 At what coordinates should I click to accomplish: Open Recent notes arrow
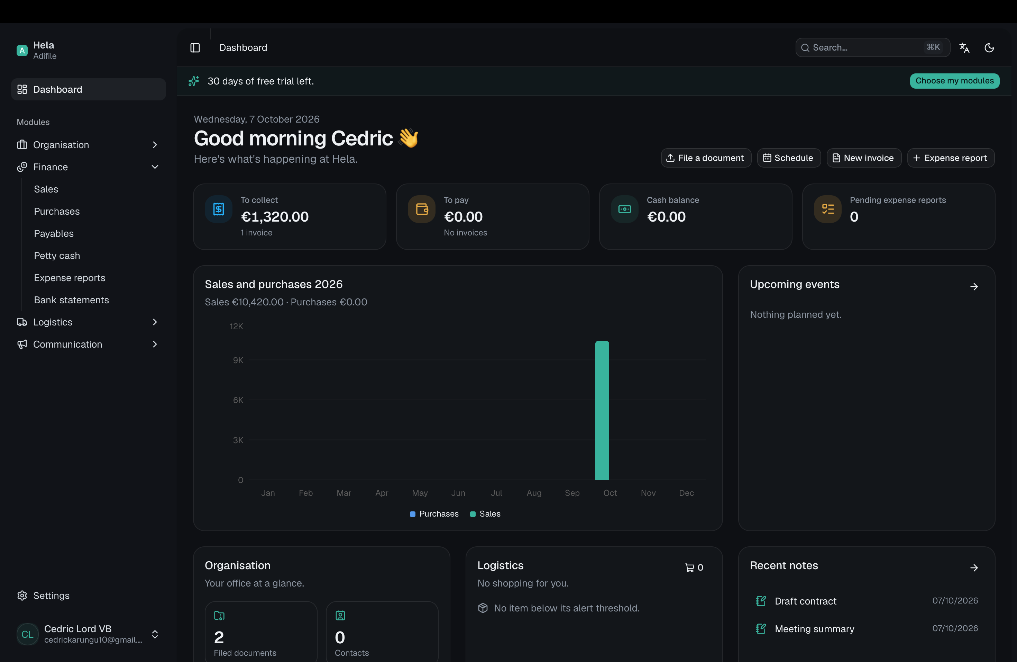(974, 567)
